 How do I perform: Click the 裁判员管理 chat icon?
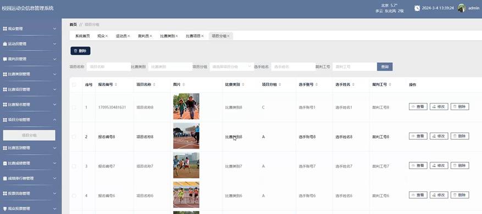(x=5, y=59)
